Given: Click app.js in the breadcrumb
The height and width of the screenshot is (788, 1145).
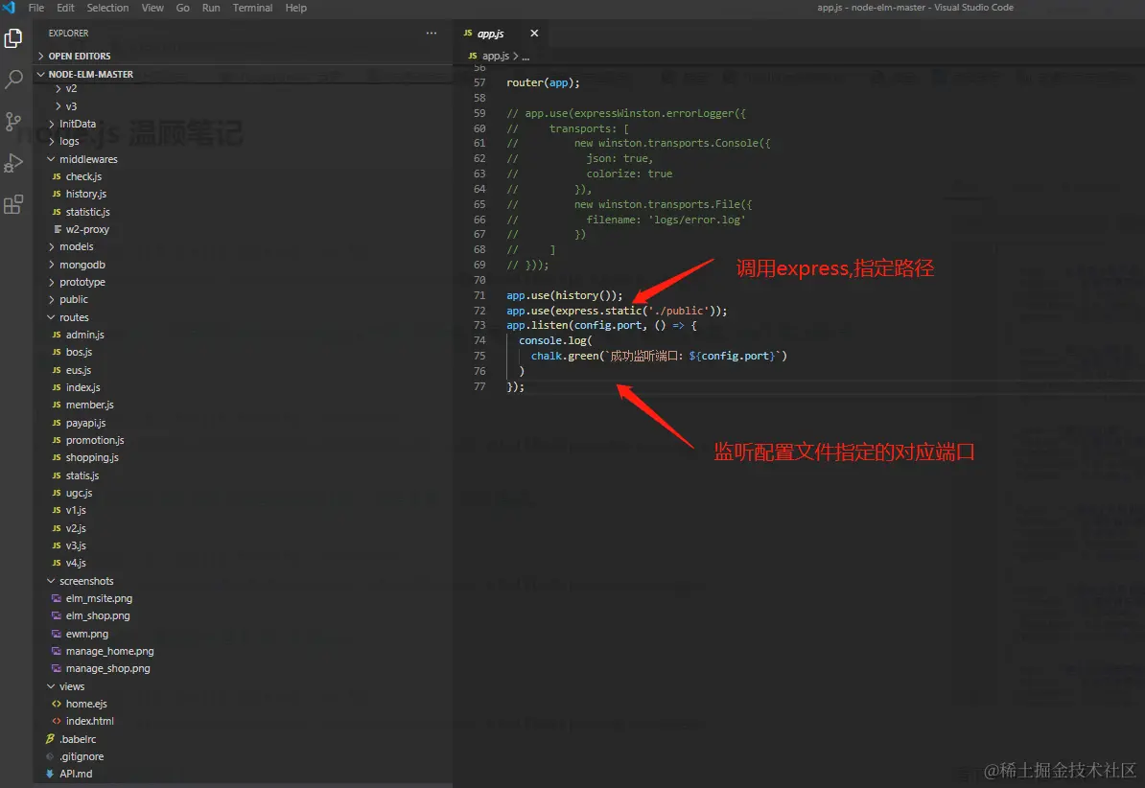Looking at the screenshot, I should (496, 56).
